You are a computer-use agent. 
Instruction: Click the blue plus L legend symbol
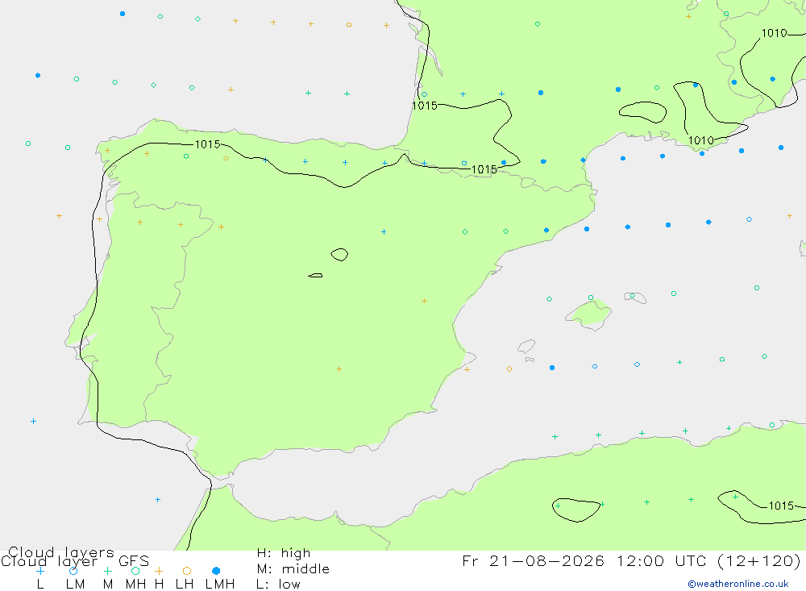(40, 571)
